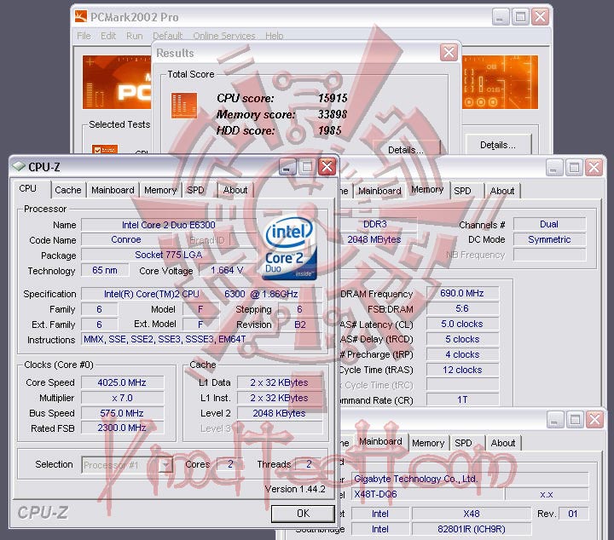Click the Bus Speed value 575.0 MHz
This screenshot has width=614, height=540.
122,413
